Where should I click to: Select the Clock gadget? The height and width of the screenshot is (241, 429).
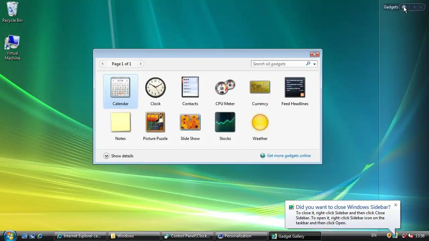click(156, 91)
